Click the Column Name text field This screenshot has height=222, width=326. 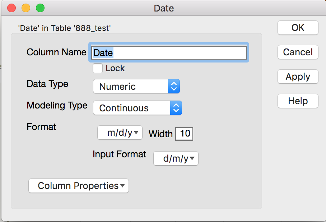pyautogui.click(x=169, y=53)
